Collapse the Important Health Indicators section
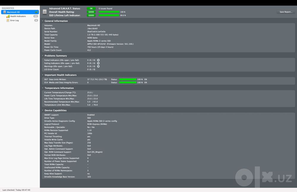Viewport: 297px width, 192px height. [x=42, y=75]
